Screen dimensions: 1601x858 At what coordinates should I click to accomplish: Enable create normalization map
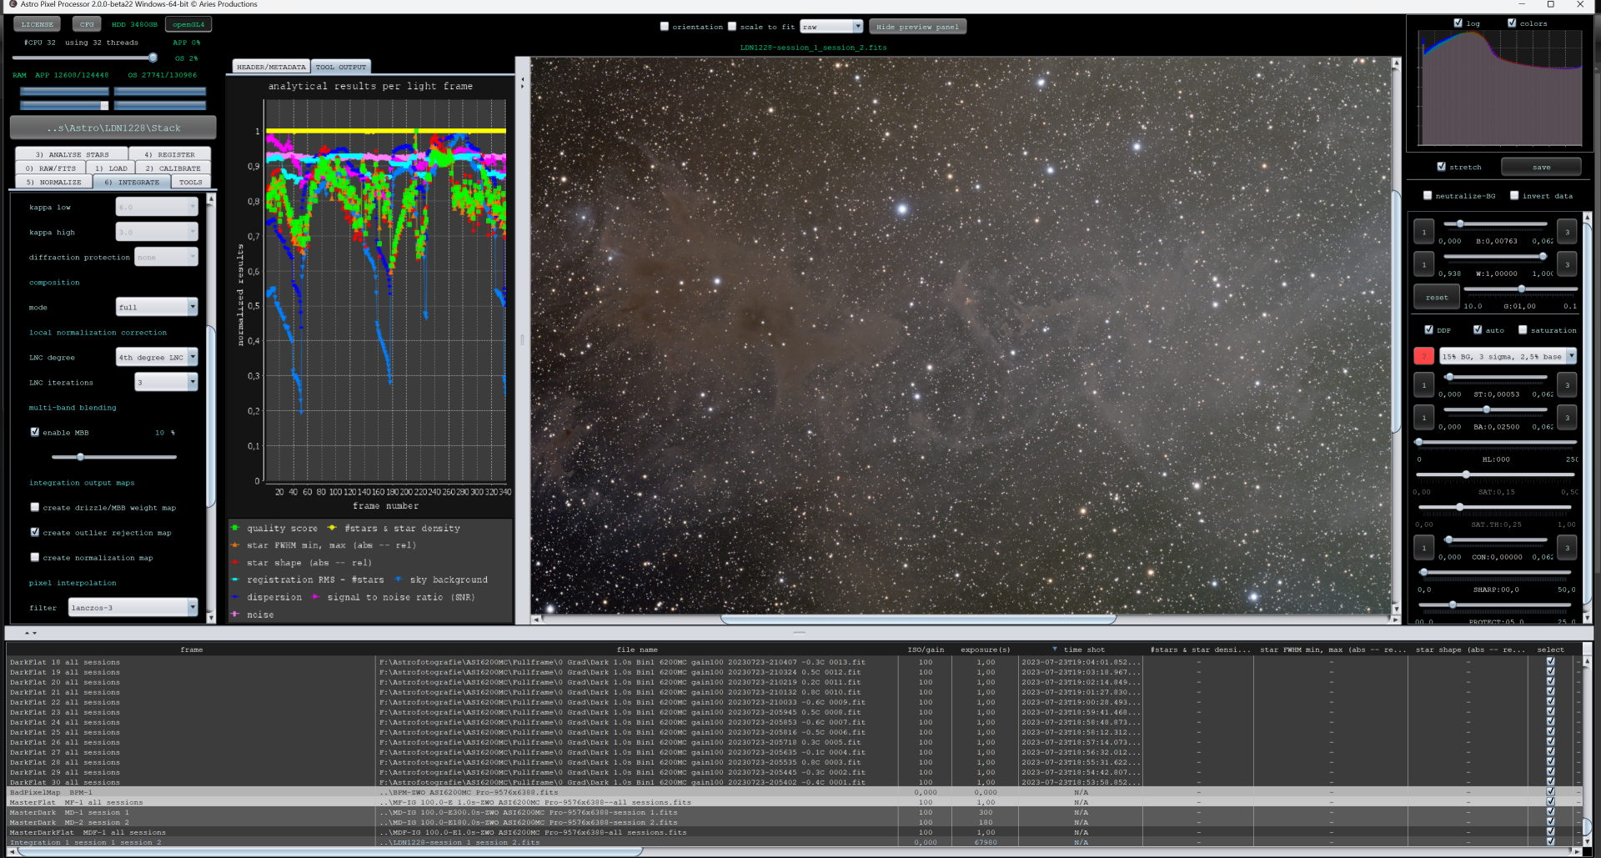(35, 557)
